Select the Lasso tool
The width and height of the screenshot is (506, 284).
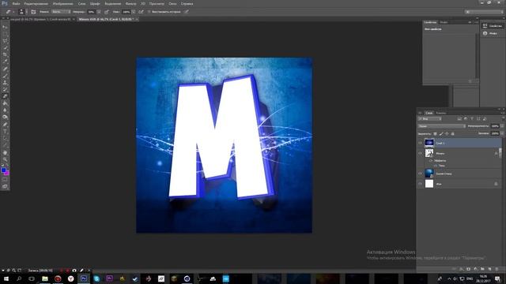pyautogui.click(x=5, y=41)
